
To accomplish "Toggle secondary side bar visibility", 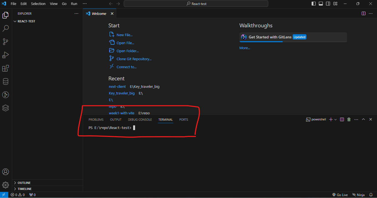I will pos(328,4).
